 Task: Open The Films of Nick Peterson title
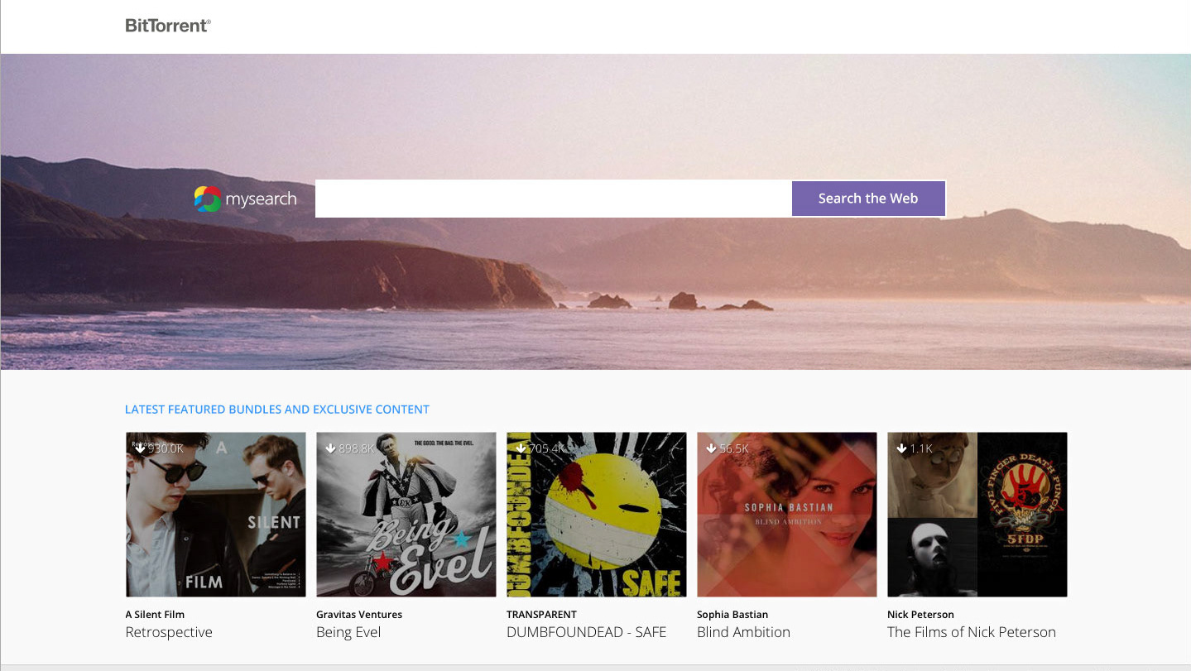point(972,632)
